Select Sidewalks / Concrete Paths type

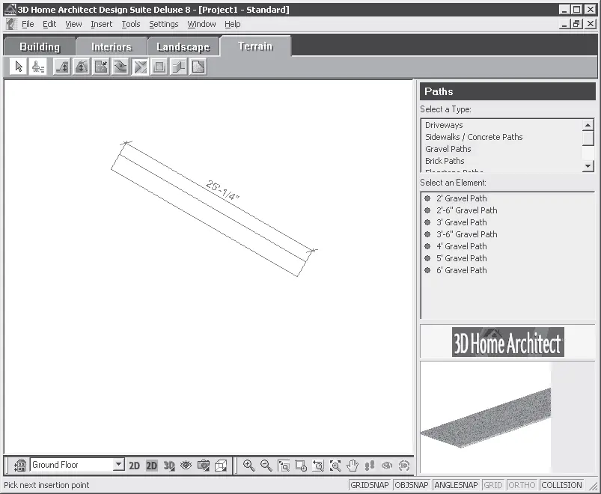click(474, 137)
